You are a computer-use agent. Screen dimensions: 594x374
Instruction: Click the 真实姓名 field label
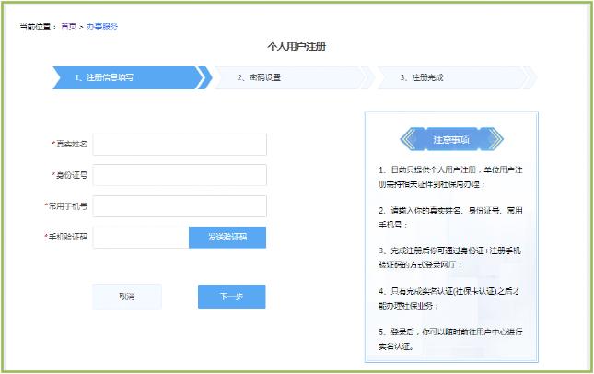pyautogui.click(x=70, y=145)
